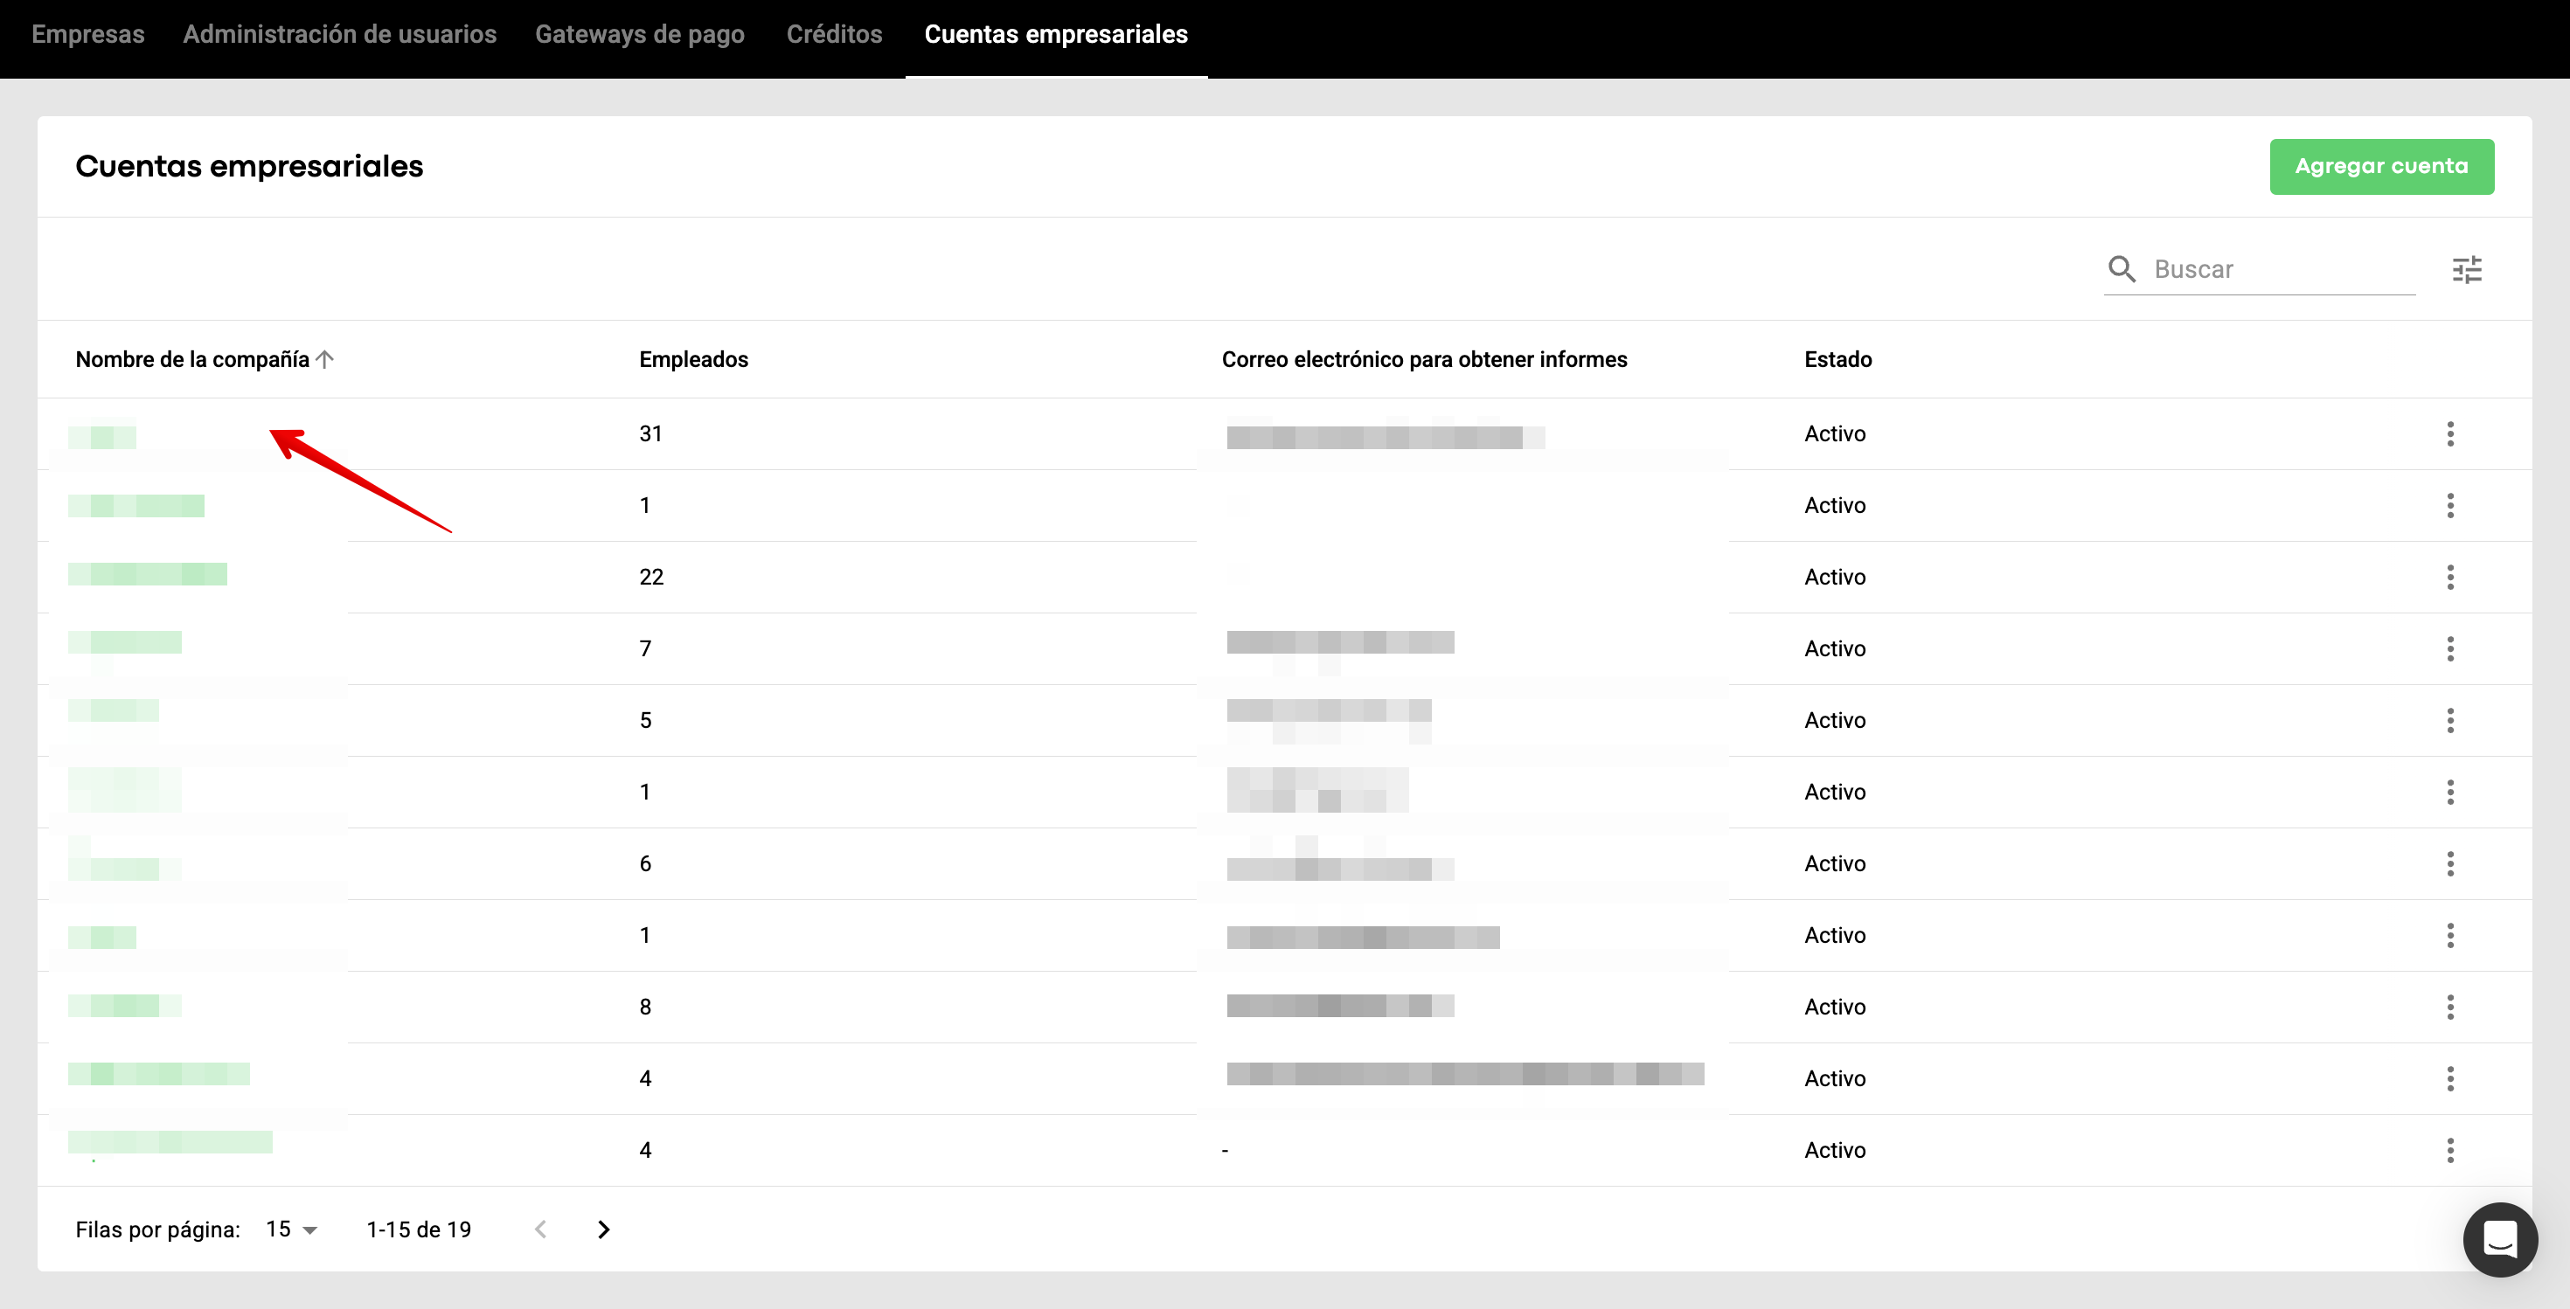Viewport: 2570px width, 1309px height.
Task: Sort by Empleados column header
Action: point(693,359)
